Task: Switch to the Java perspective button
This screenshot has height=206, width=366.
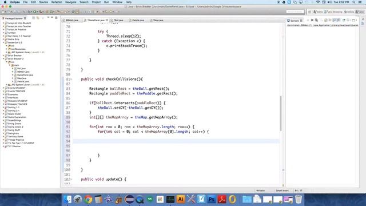Action: (x=360, y=11)
